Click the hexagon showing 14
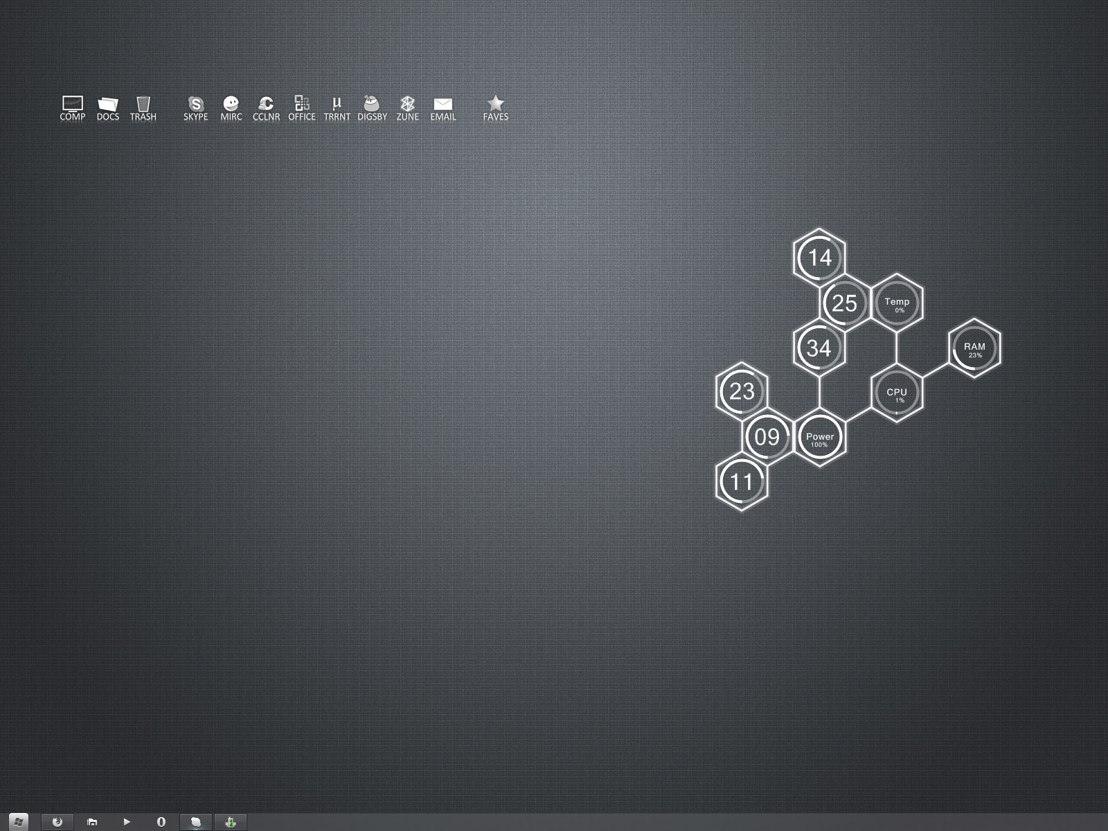The image size is (1108, 831). tap(819, 258)
